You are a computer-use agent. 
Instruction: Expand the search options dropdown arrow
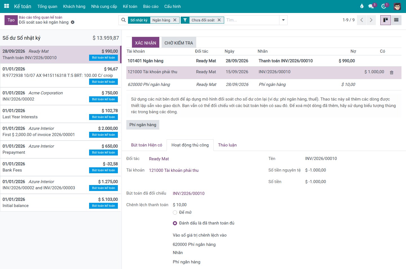(x=283, y=20)
